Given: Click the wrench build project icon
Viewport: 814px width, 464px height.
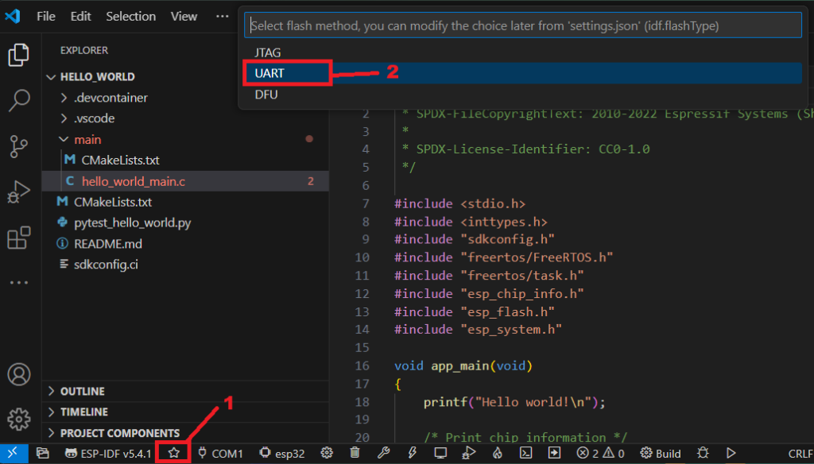Looking at the screenshot, I should (x=384, y=453).
